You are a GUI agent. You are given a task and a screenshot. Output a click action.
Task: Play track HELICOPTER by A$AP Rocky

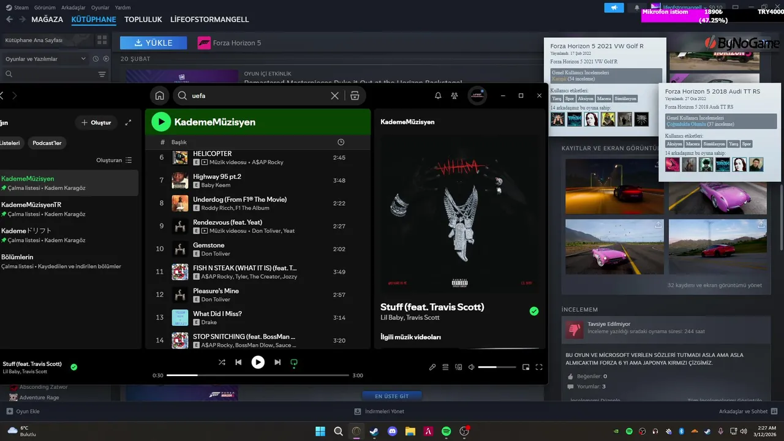(257, 157)
